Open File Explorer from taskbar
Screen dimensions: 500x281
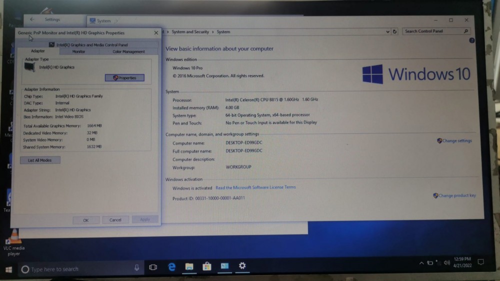189,266
